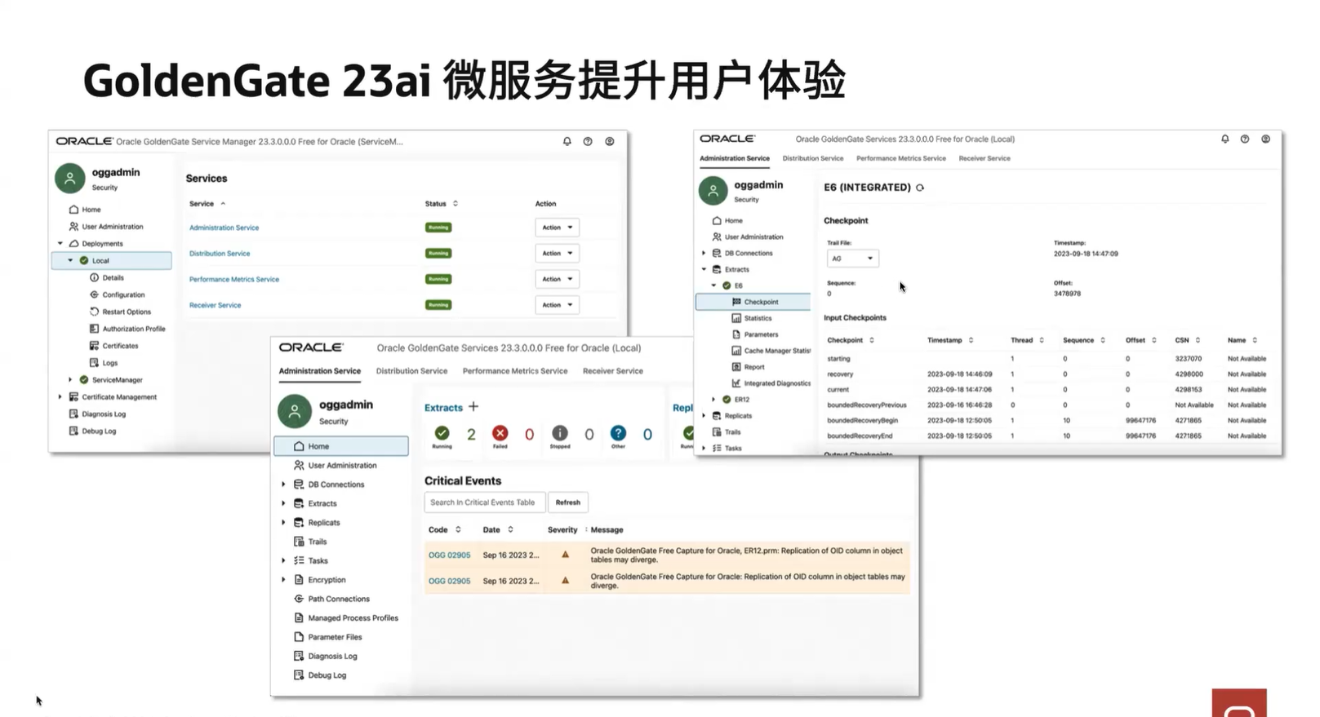Open Parameter Files in the sidebar
This screenshot has height=717, width=1320.
pos(327,637)
